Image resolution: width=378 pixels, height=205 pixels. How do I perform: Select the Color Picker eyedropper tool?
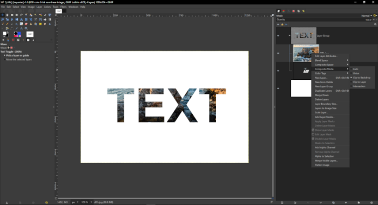(17, 29)
